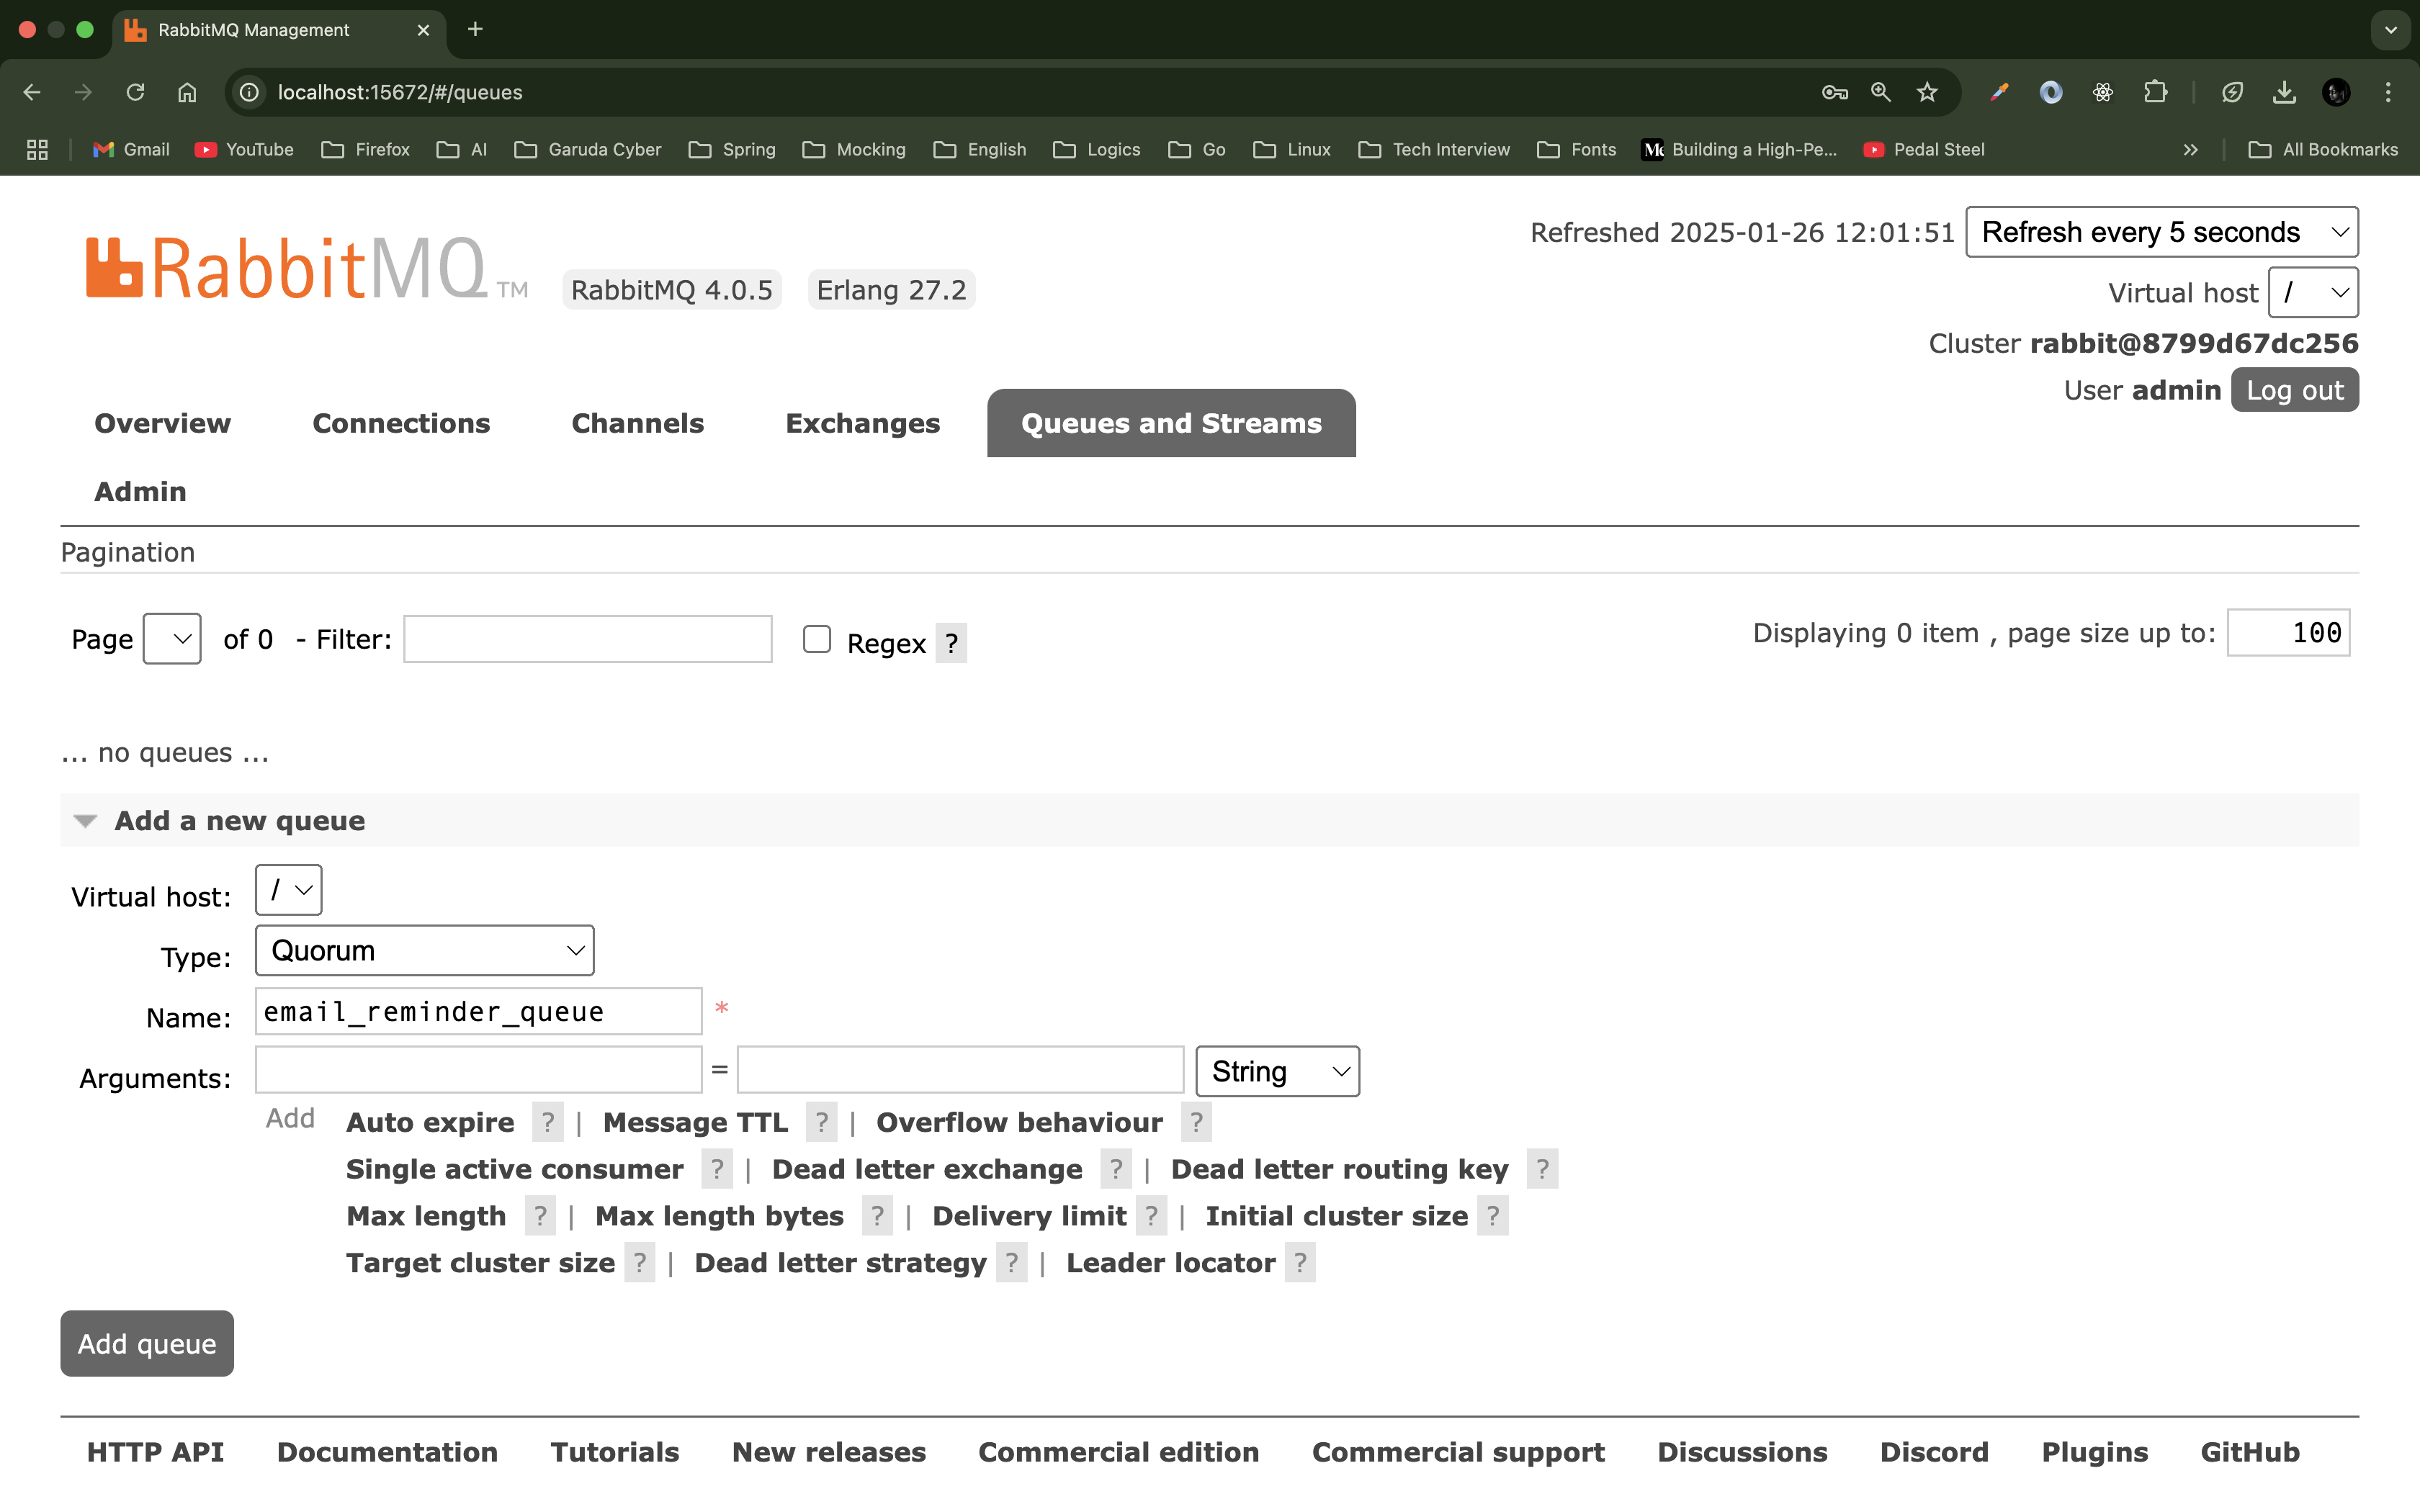Reload the page with the refresh icon
The image size is (2420, 1512).
(x=135, y=92)
